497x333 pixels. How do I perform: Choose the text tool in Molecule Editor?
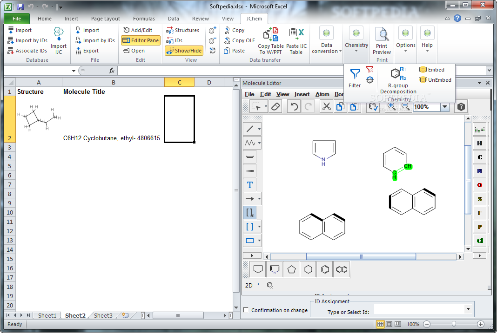pyautogui.click(x=250, y=185)
